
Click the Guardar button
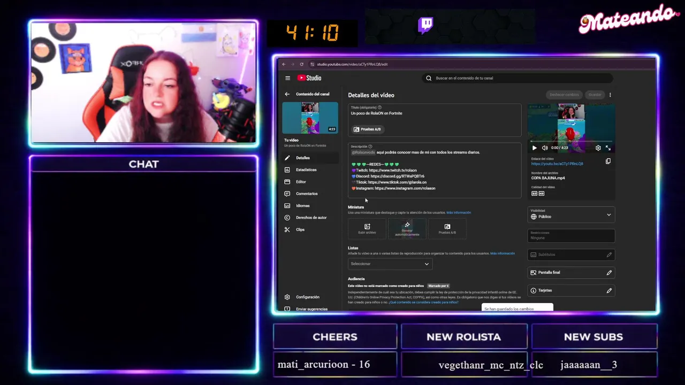point(595,95)
